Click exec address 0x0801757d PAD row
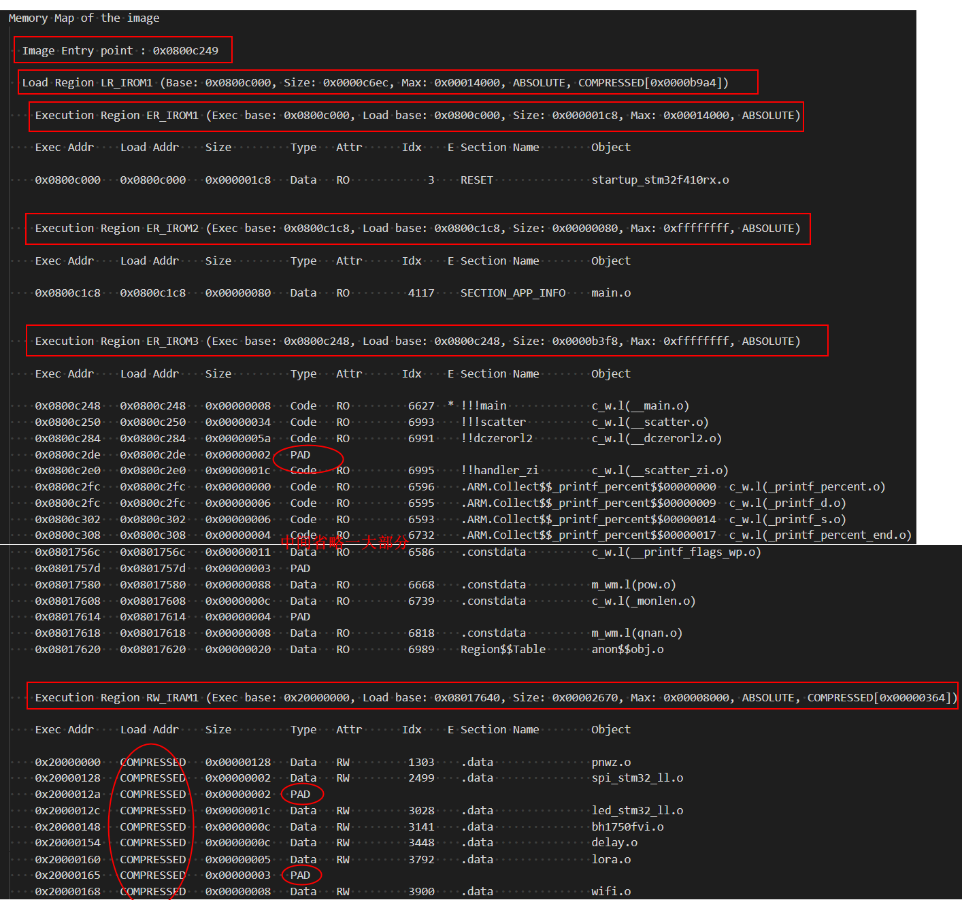The height and width of the screenshot is (900, 962). (x=68, y=569)
